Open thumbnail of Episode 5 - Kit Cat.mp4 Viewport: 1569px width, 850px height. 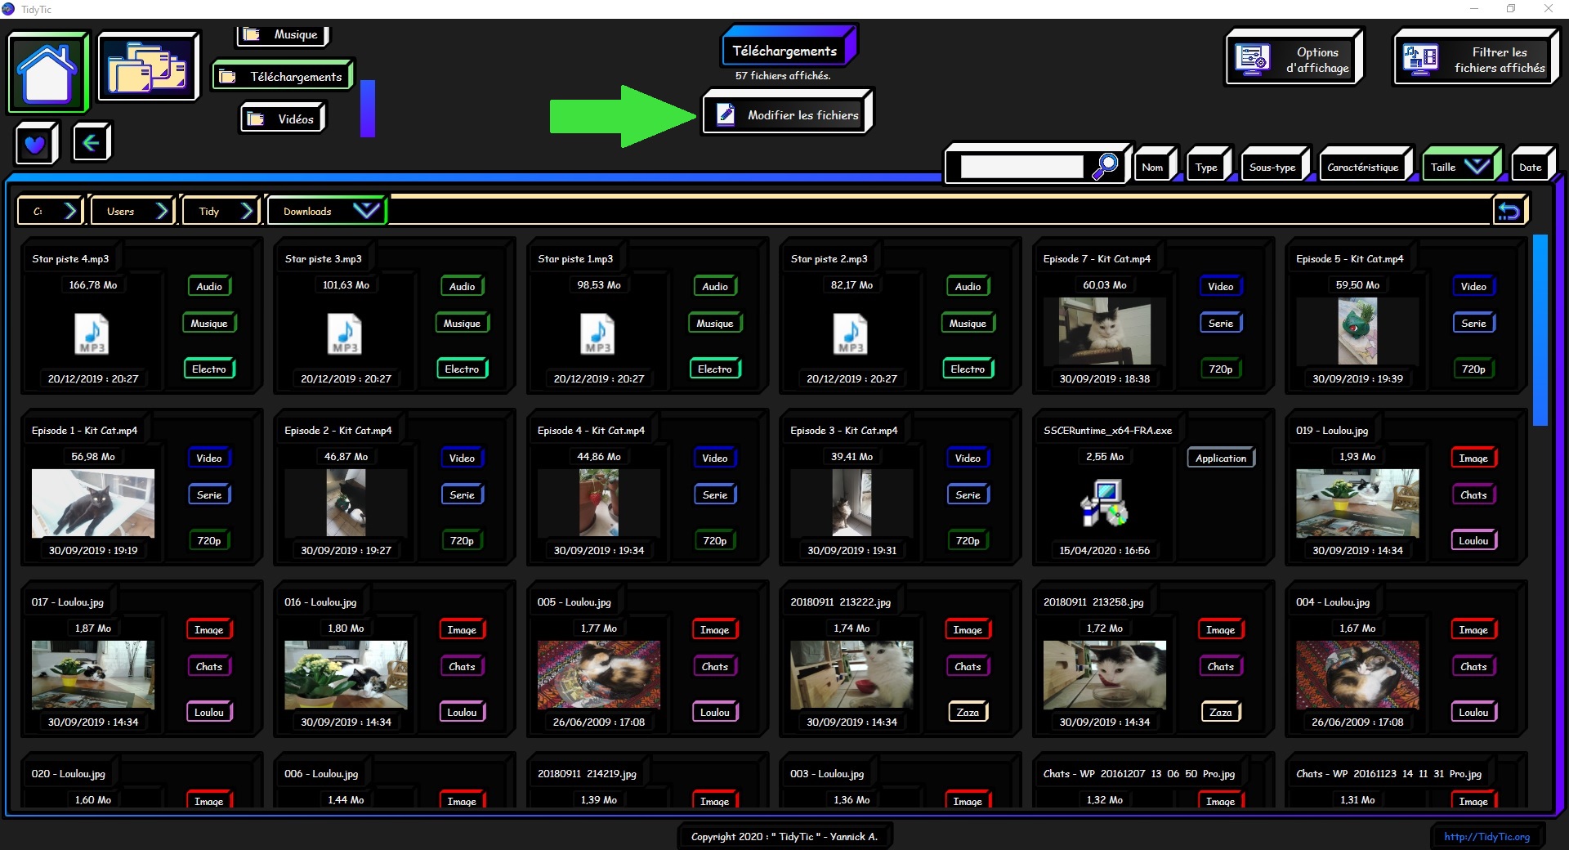pos(1357,331)
